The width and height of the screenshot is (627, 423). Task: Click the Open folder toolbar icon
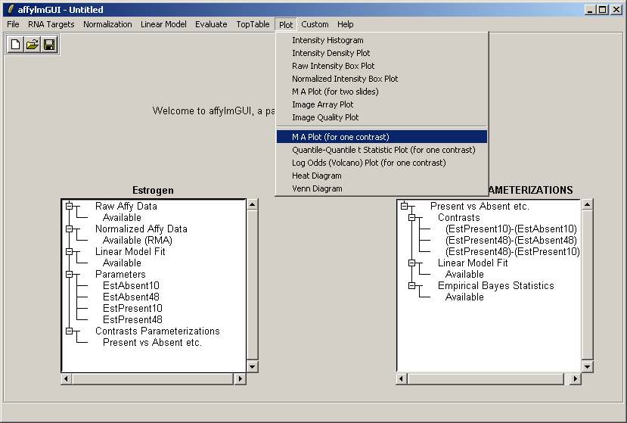(33, 45)
